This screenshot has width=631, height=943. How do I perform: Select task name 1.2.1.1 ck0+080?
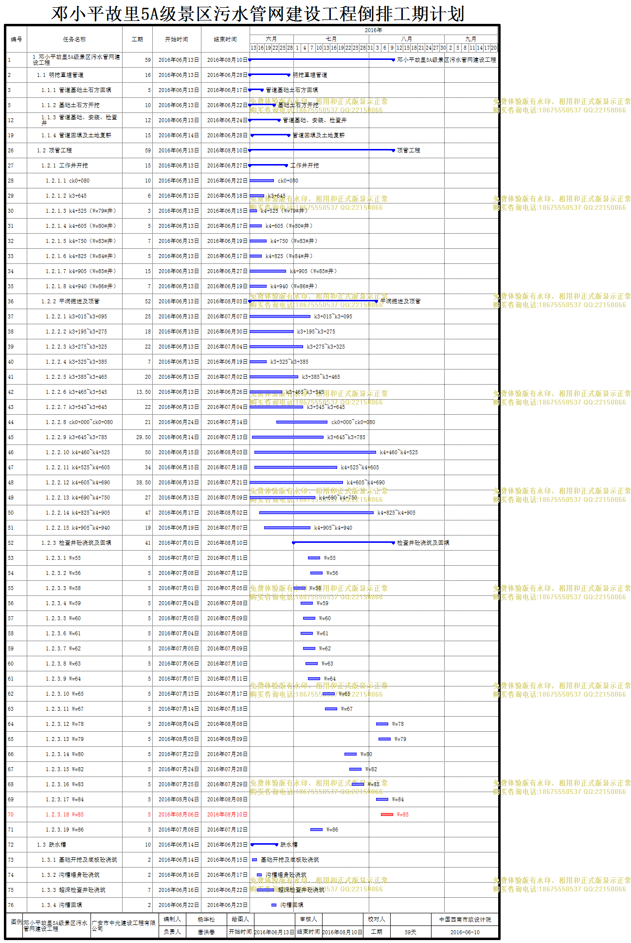click(x=68, y=181)
